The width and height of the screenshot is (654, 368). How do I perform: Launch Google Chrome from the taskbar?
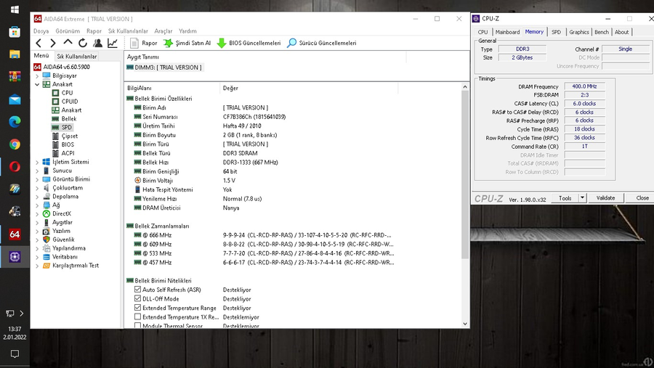(15, 144)
